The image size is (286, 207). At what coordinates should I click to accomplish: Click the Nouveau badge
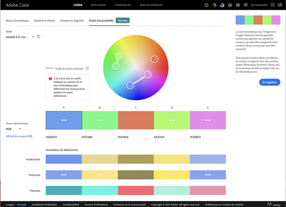point(123,20)
